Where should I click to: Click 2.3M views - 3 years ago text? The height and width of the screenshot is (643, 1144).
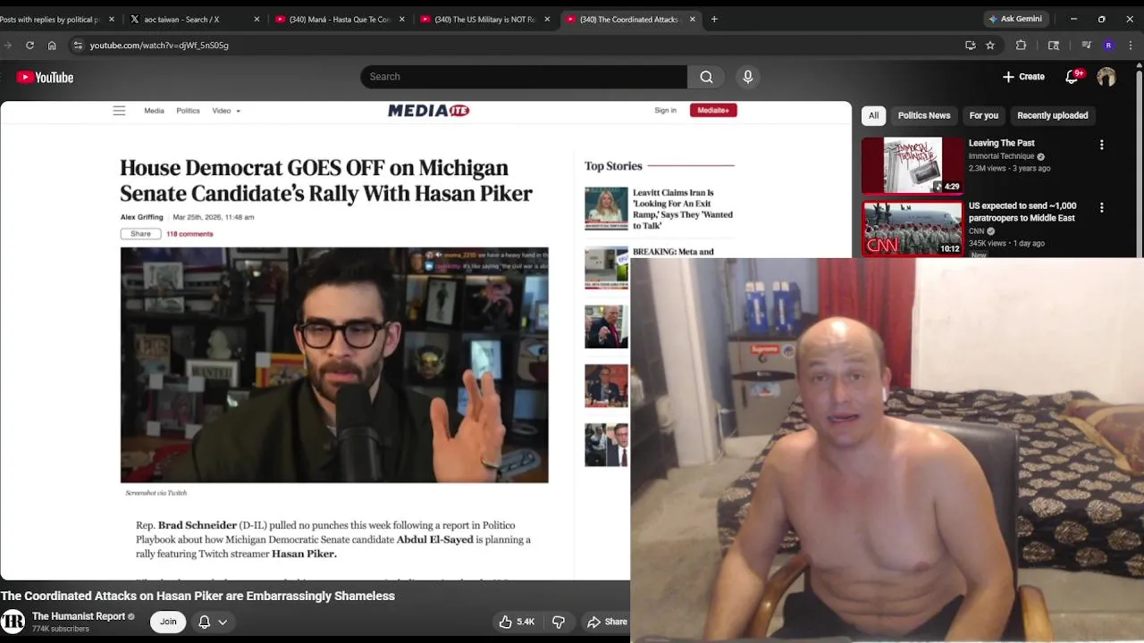[1010, 168]
